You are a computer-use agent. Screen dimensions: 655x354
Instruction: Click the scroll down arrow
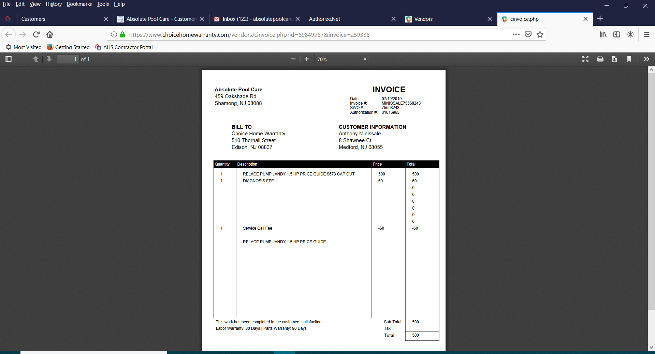pyautogui.click(x=651, y=347)
